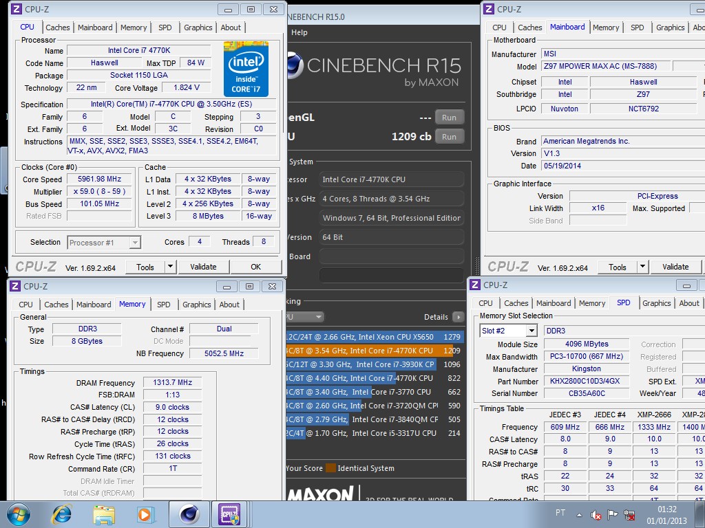Click the Core Speed value 5961.98 MHz
This screenshot has height=528, width=705.
pyautogui.click(x=99, y=179)
